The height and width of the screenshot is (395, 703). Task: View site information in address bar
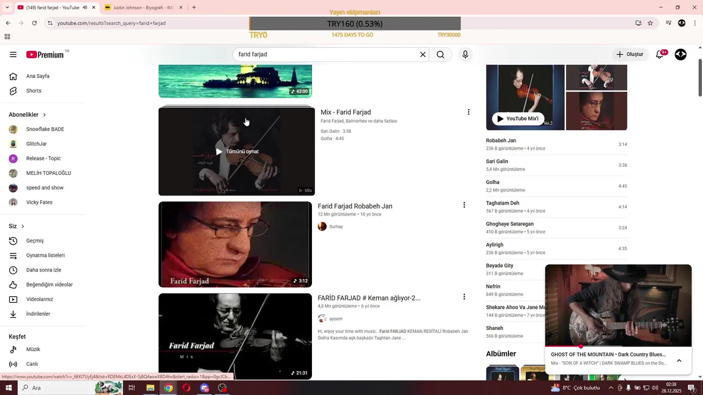pyautogui.click(x=50, y=23)
